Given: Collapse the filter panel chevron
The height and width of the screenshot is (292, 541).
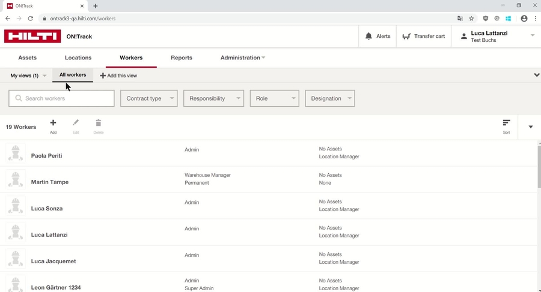Looking at the screenshot, I should tap(537, 75).
